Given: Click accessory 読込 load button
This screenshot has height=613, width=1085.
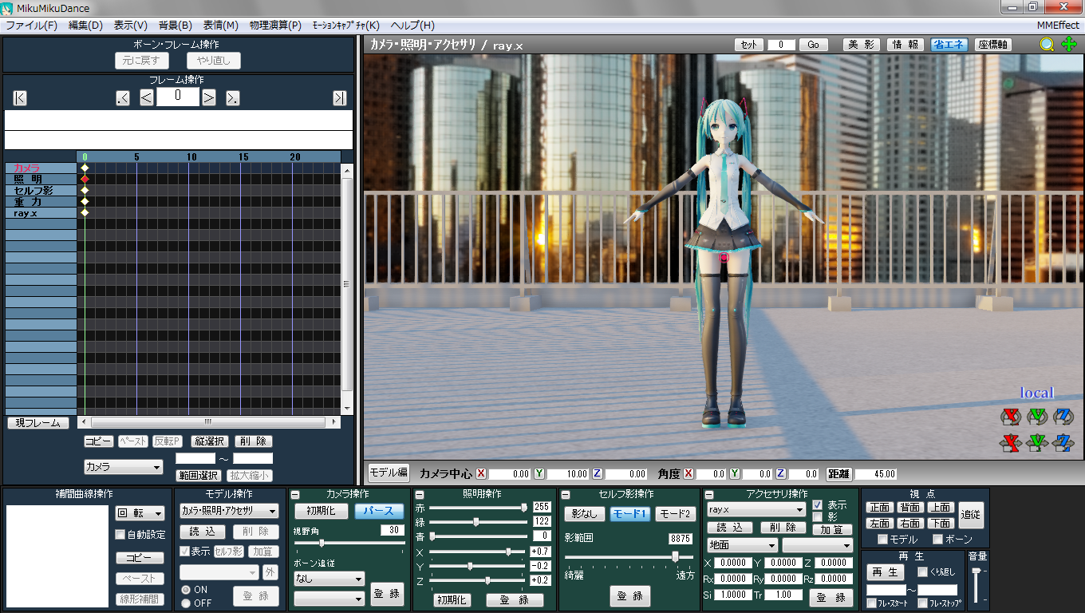Looking at the screenshot, I should [x=730, y=528].
